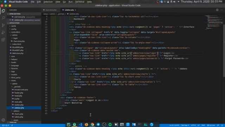The width and height of the screenshot is (225, 127).
Task: Open the Extensions view
Action: (x=3, y=40)
